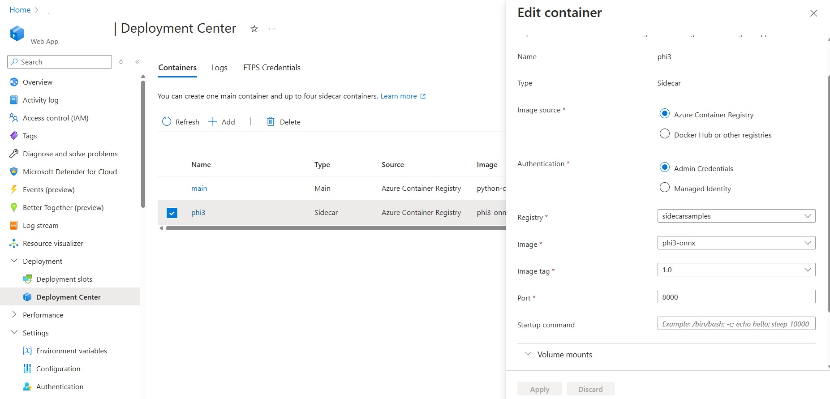The image size is (830, 399).
Task: Switch to the Logs tab
Action: (x=219, y=68)
